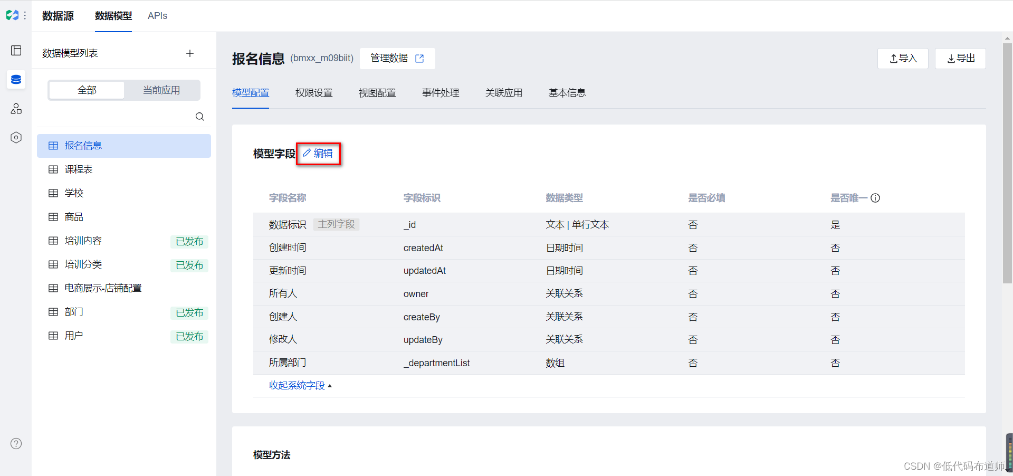Open the vertical dots menu beside logo
Image resolution: width=1013 pixels, height=476 pixels.
pyautogui.click(x=25, y=16)
